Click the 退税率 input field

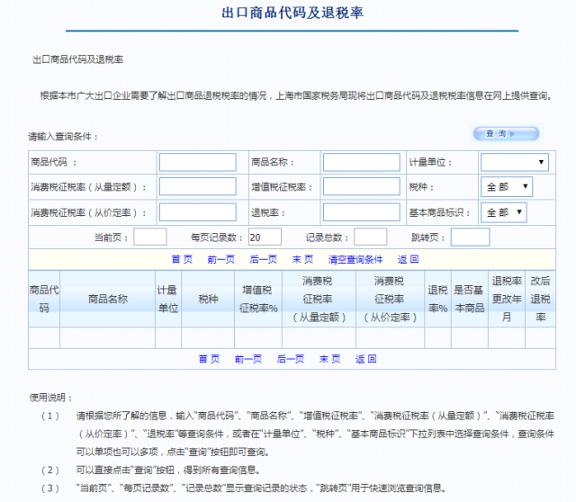361,212
